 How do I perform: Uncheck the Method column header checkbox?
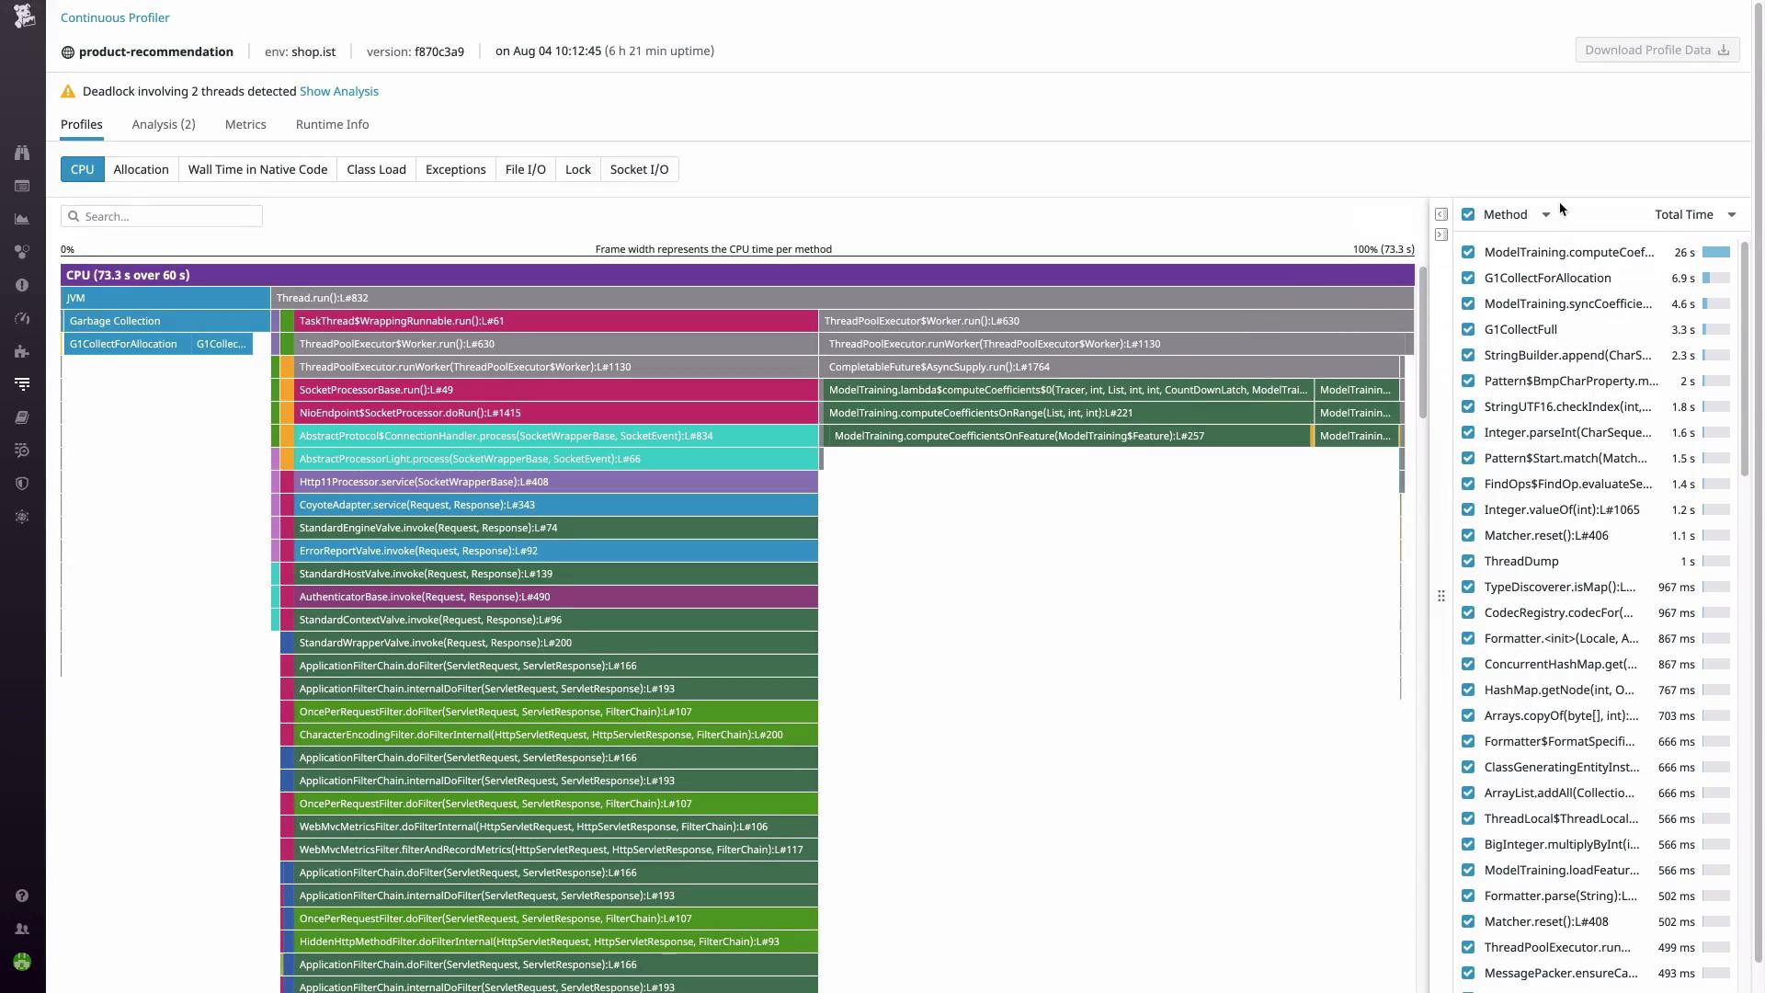point(1467,213)
